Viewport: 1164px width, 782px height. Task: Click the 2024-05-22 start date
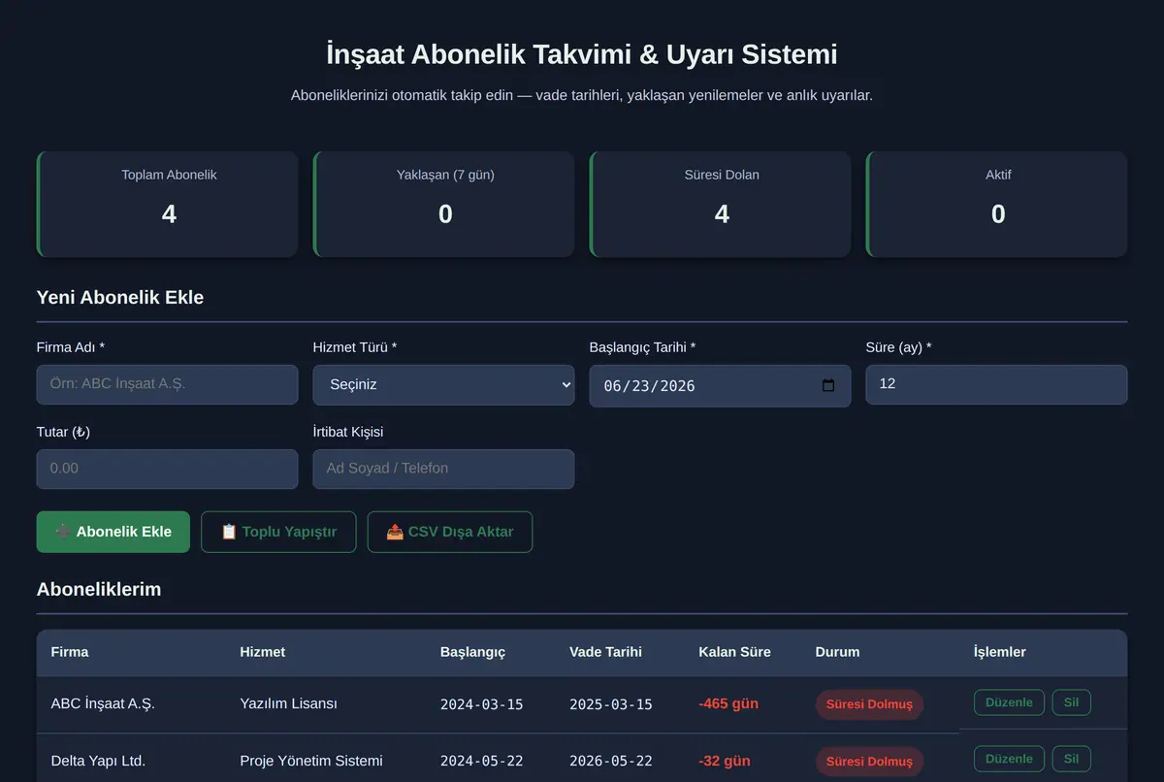point(481,761)
